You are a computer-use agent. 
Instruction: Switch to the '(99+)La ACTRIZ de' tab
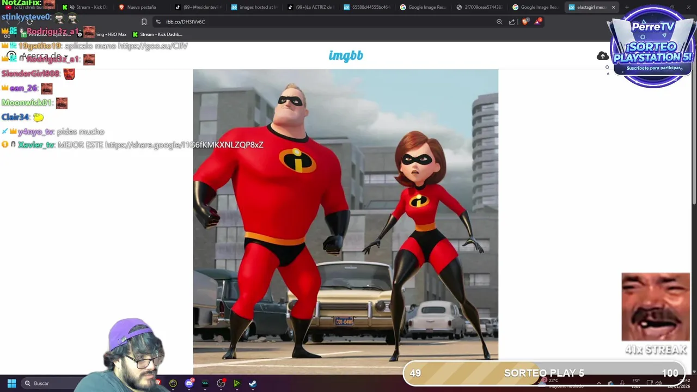point(311,7)
